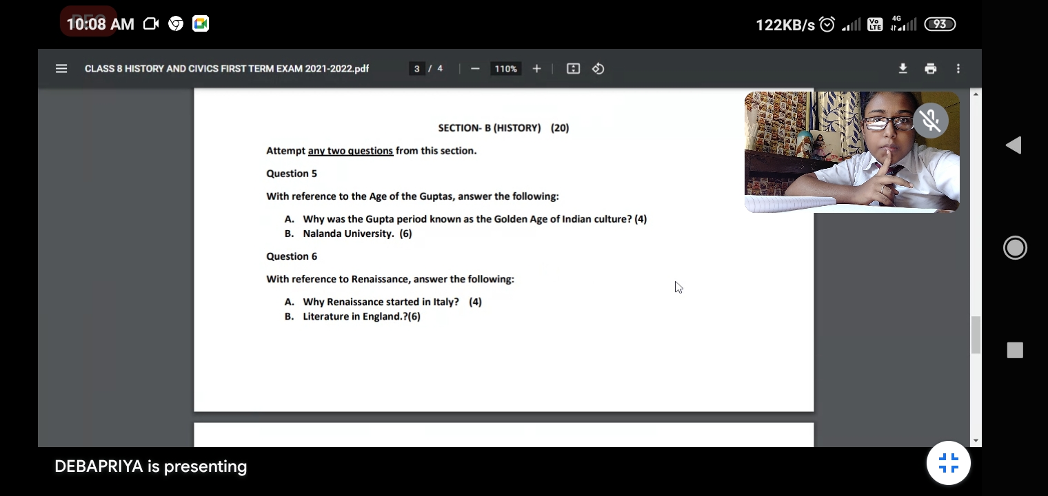Open the PDF viewer more options menu
Screen dimensions: 1048x496
tap(958, 69)
